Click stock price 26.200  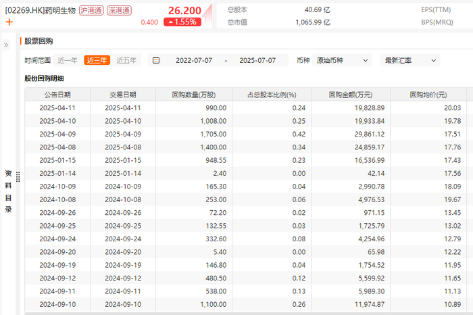pyautogui.click(x=184, y=11)
